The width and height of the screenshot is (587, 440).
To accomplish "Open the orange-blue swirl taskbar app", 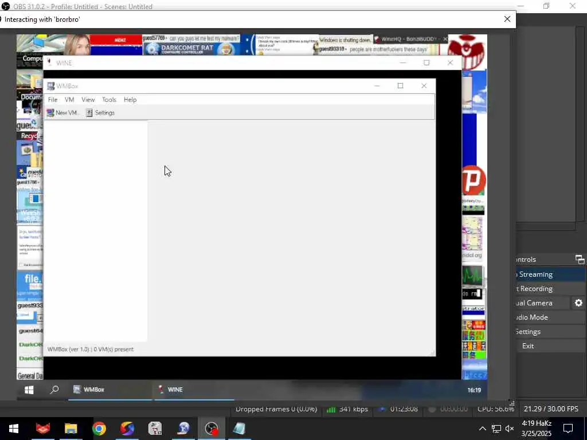I will click(127, 429).
